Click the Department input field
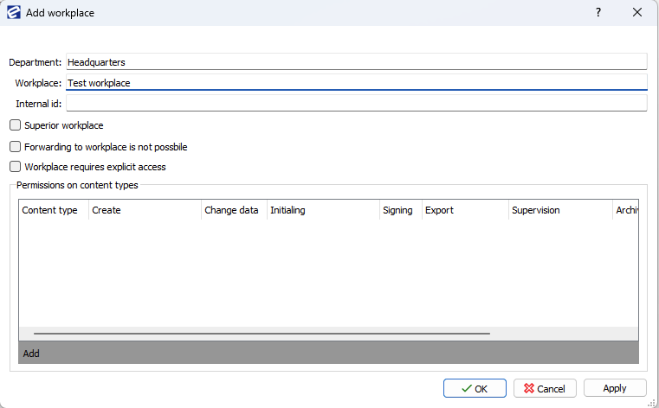 click(x=356, y=62)
